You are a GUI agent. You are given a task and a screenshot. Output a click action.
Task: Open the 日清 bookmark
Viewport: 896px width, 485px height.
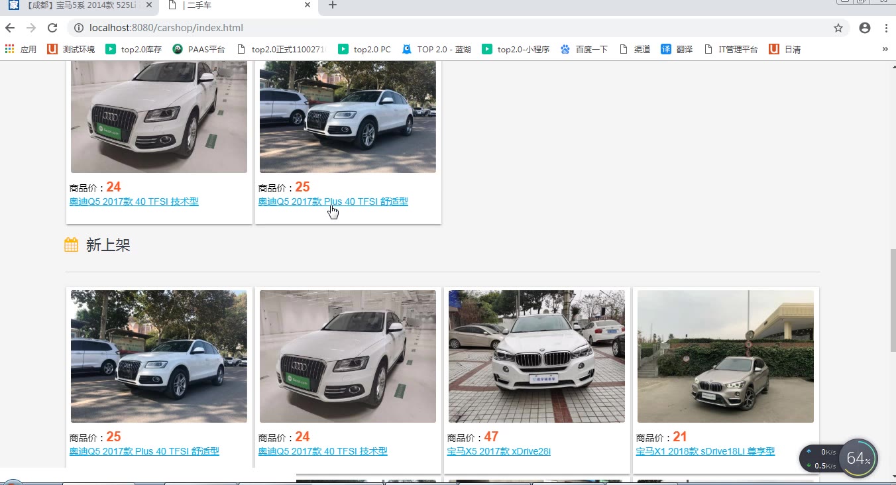click(x=785, y=49)
